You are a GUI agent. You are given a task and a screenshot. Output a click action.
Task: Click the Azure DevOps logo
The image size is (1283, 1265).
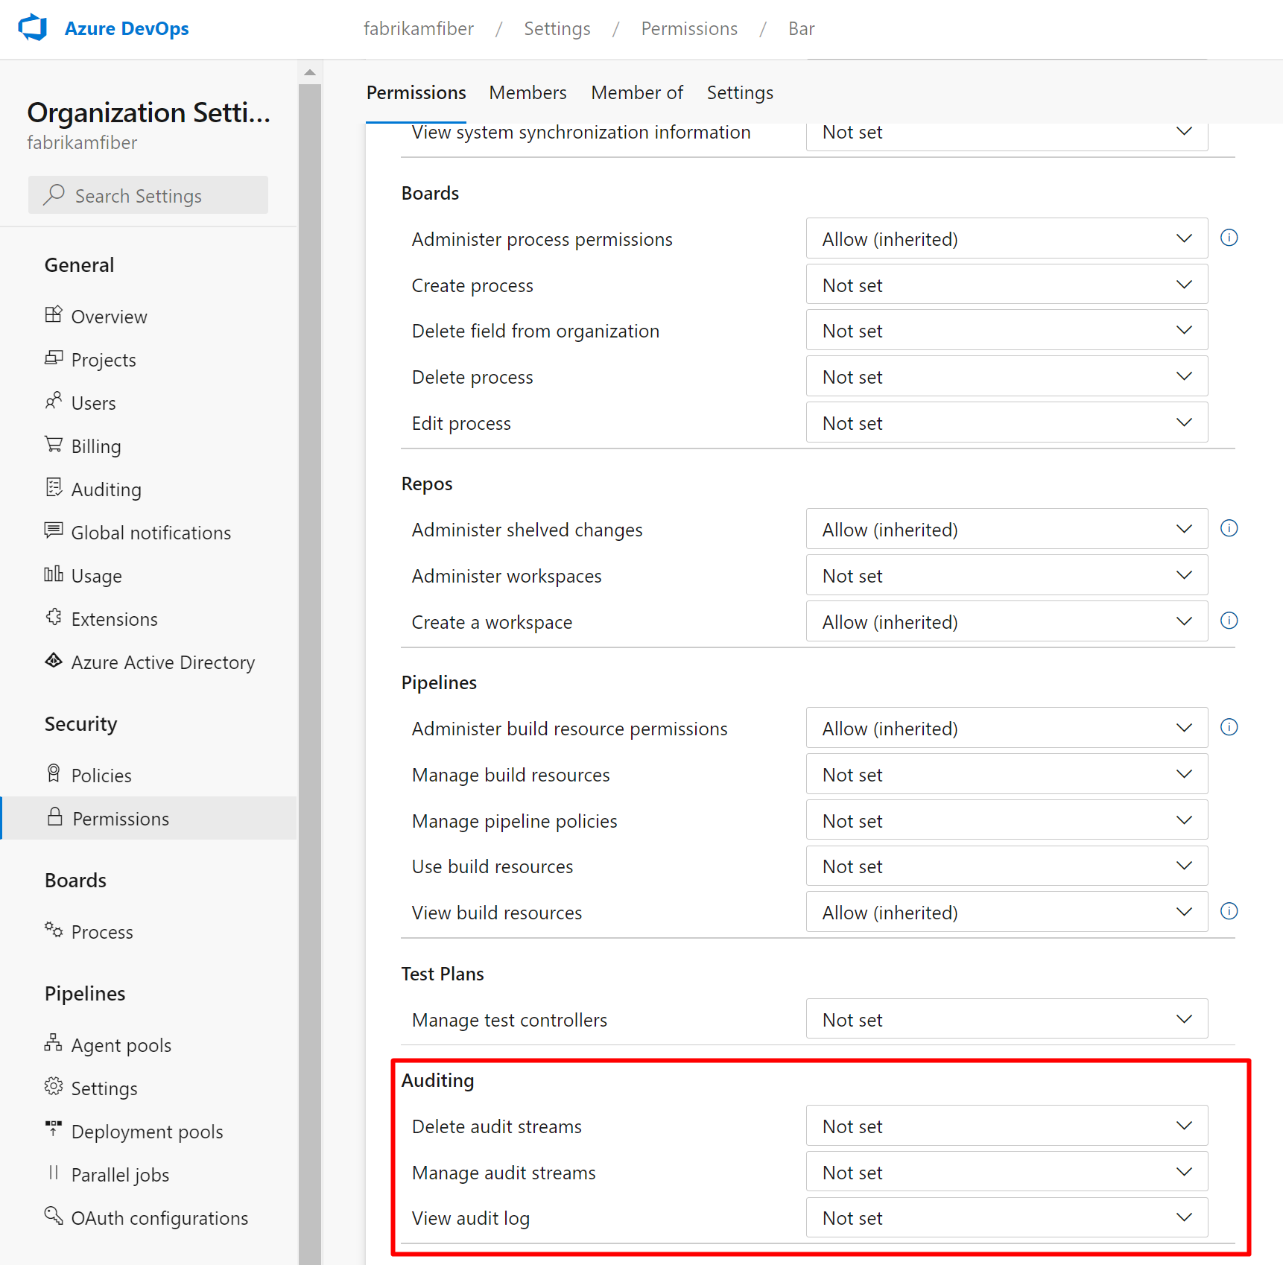click(31, 28)
